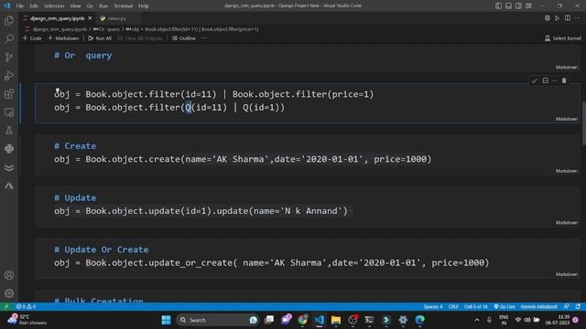Open the Run menu
Screen dimensions: 586x329
click(x=103, y=6)
